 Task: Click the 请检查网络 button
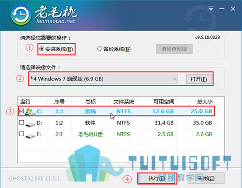pos(174,49)
